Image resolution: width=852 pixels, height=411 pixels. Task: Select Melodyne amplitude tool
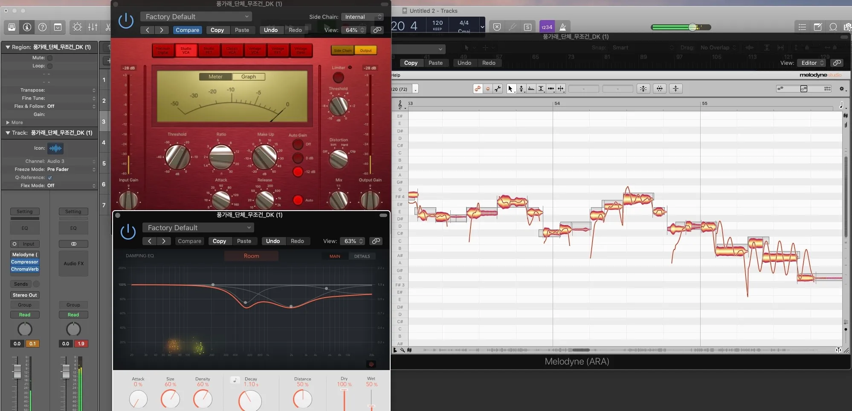tap(541, 89)
